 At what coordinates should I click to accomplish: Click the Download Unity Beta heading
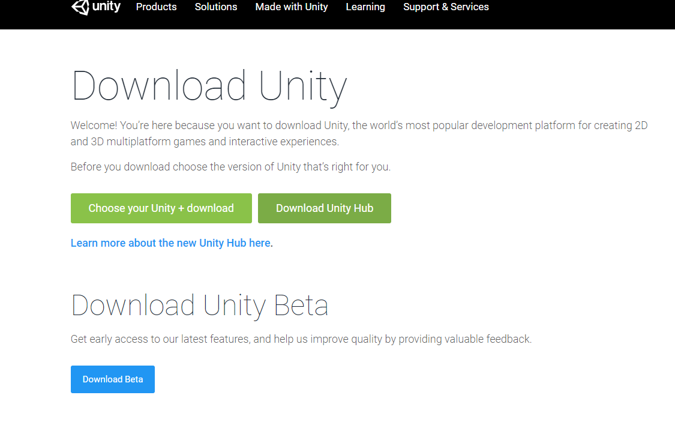point(200,306)
